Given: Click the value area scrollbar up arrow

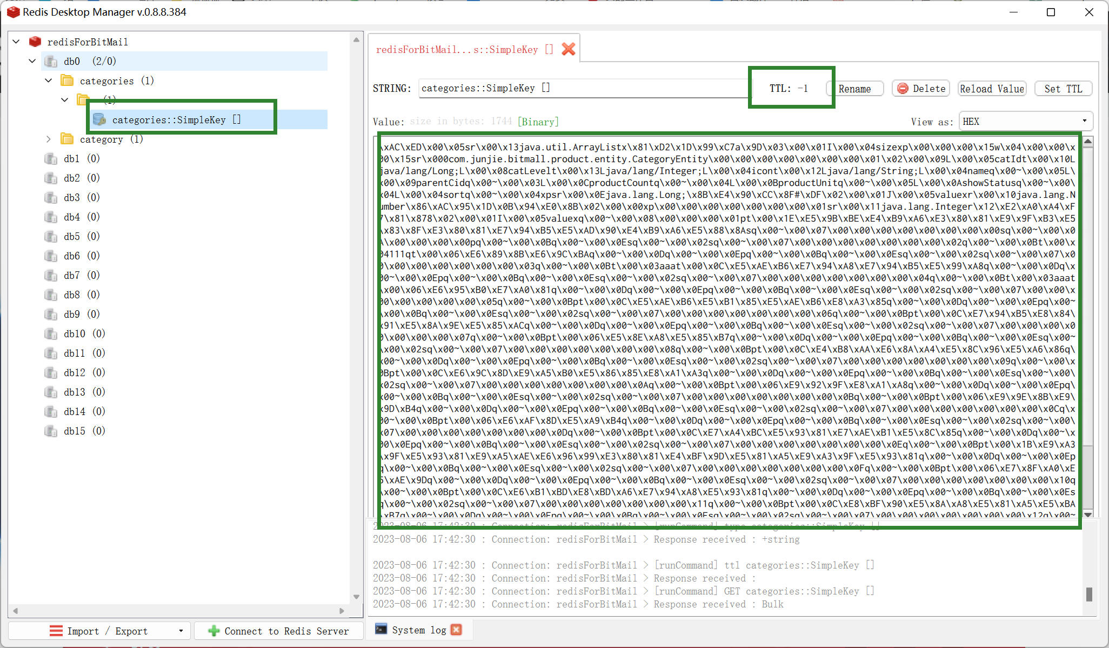Looking at the screenshot, I should [x=1088, y=142].
